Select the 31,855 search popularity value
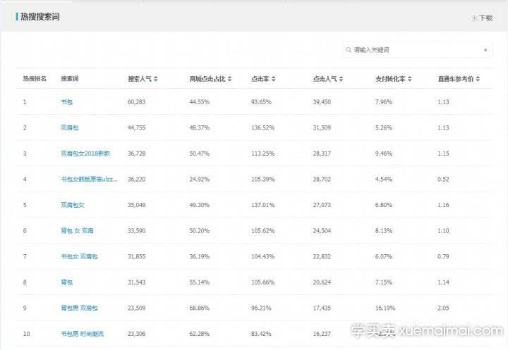The image size is (508, 350). click(x=136, y=256)
